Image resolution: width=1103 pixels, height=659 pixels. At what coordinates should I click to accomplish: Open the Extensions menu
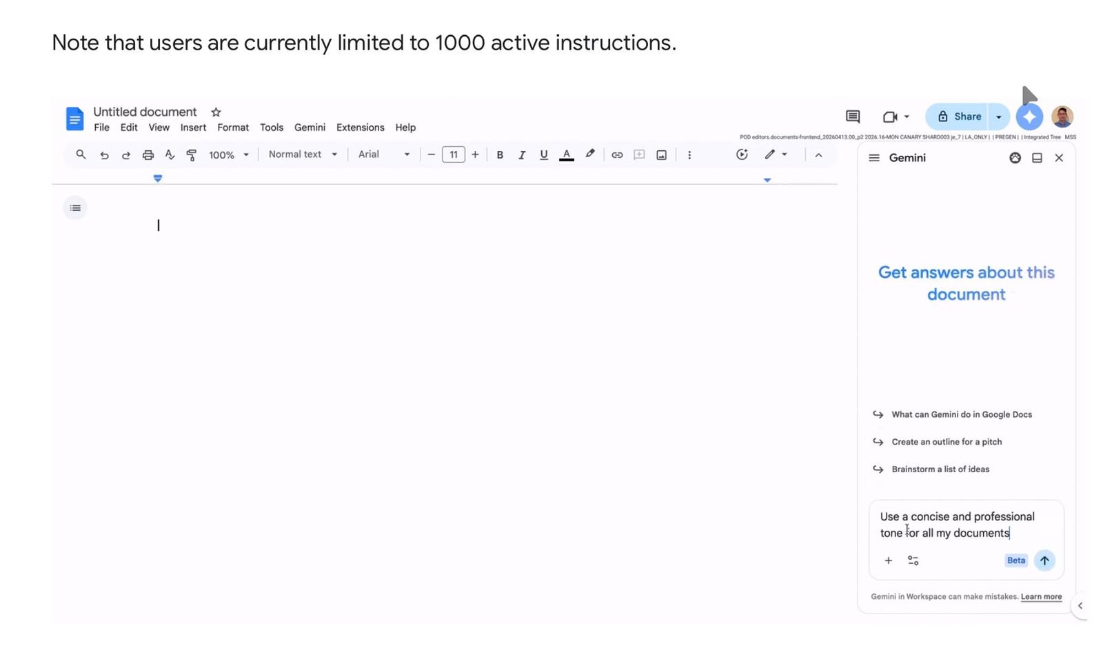[361, 128]
